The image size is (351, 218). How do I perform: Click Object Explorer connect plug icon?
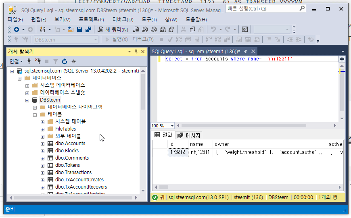coord(29,61)
